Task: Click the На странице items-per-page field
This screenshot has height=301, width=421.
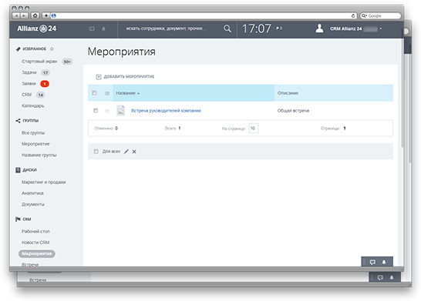Action: pyautogui.click(x=254, y=129)
